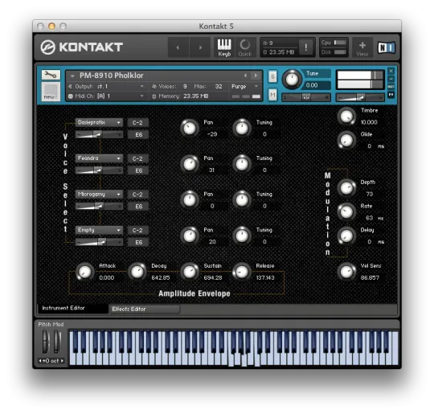The width and height of the screenshot is (434, 414).
Task: Open the View plus menu
Action: (x=362, y=48)
